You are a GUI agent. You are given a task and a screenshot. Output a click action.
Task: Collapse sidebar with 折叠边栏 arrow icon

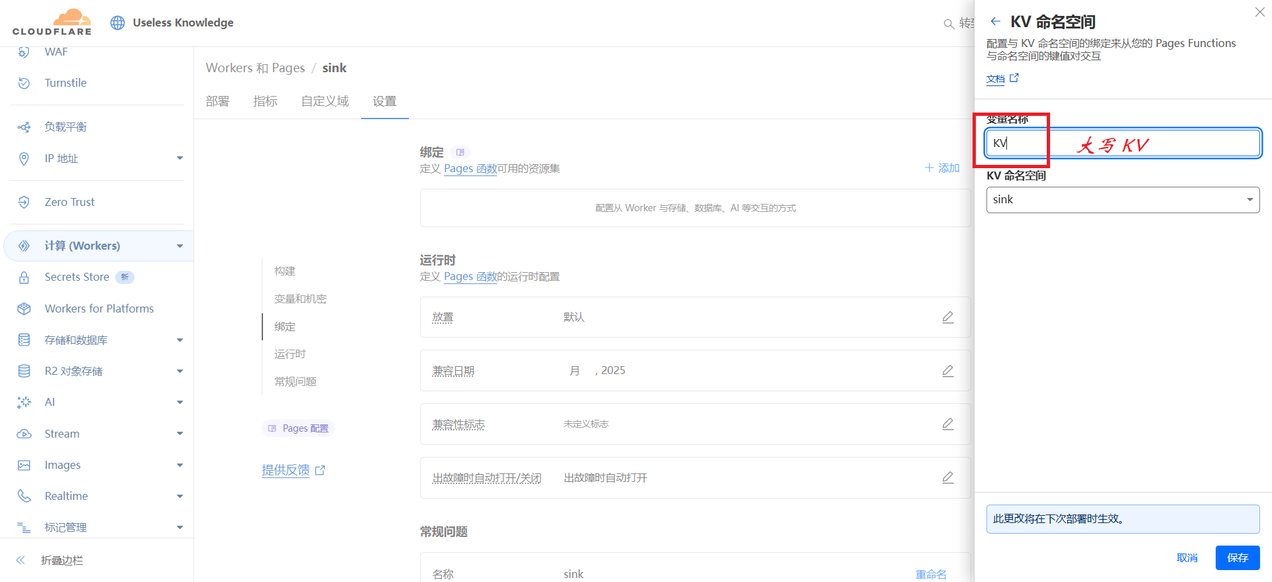click(x=21, y=560)
